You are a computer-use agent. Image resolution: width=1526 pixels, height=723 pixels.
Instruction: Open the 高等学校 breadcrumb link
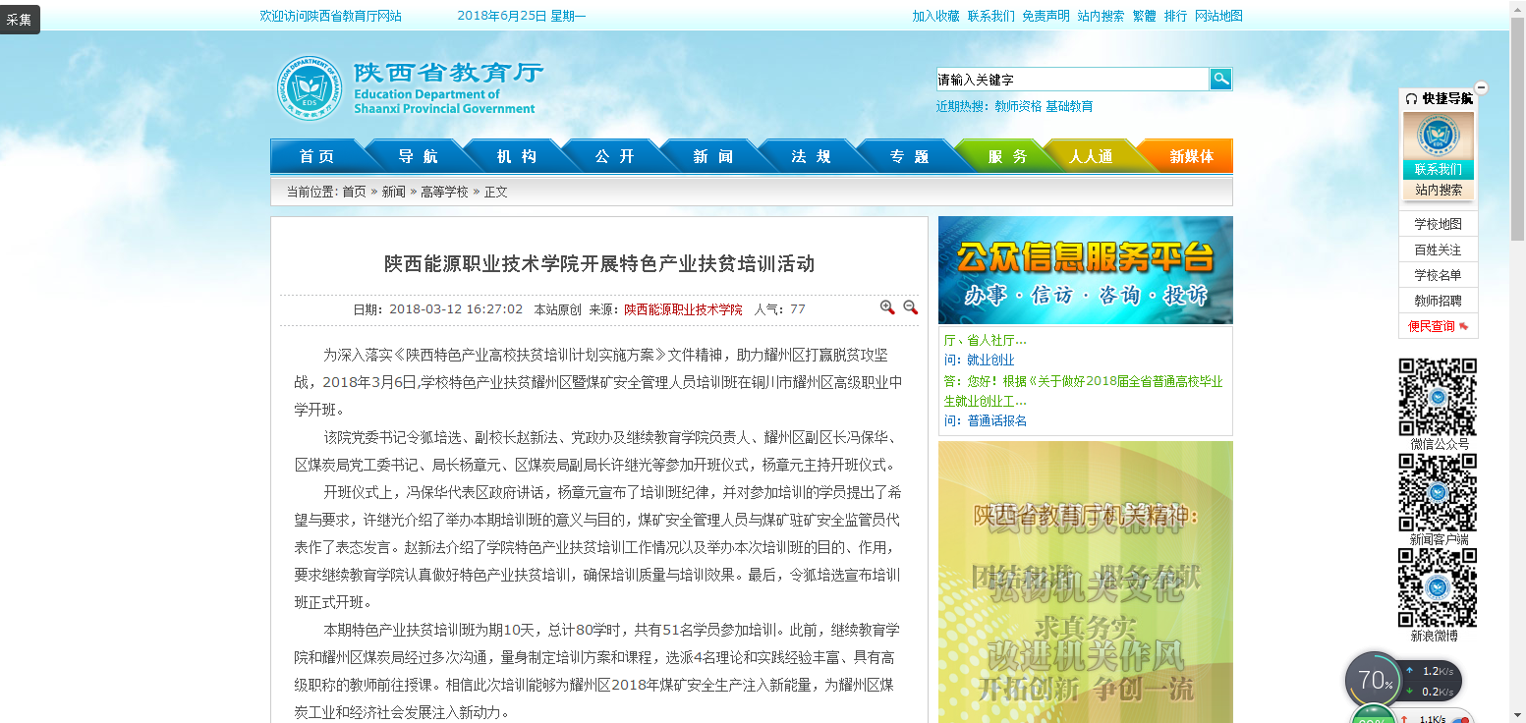(444, 192)
